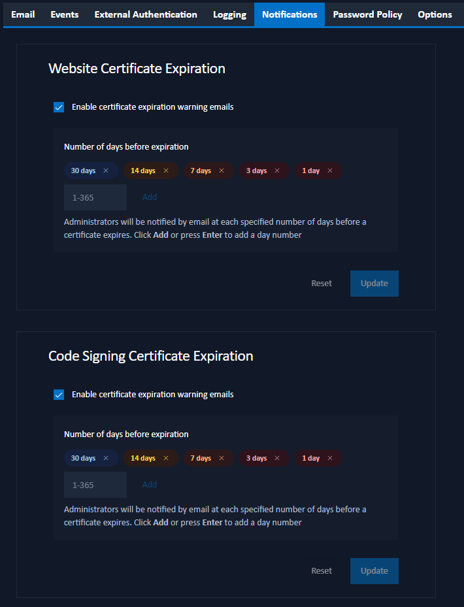464x607 pixels.
Task: Switch to the Logging tab
Action: tap(229, 14)
